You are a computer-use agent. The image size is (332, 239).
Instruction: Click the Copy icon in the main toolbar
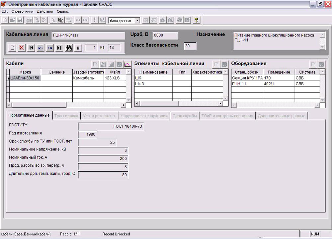point(61,20)
